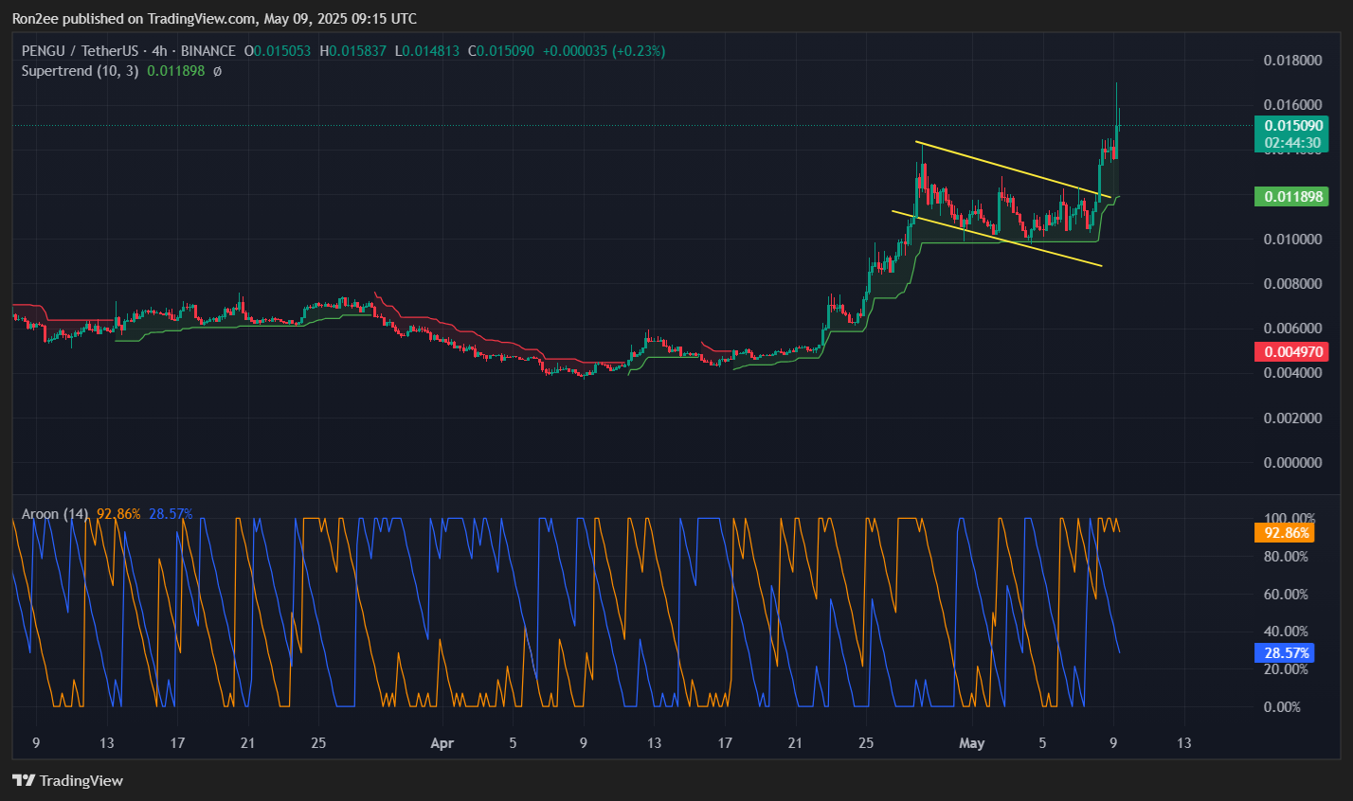This screenshot has height=801, width=1353.
Task: Click the 60.00% Aroon axis label
Action: point(1286,595)
